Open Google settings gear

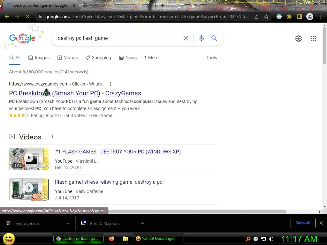299,39
